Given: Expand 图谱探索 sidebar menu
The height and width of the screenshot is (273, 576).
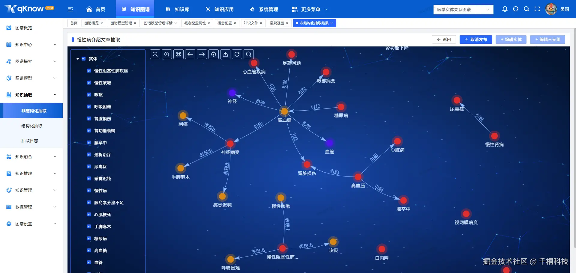Looking at the screenshot, I should point(31,61).
